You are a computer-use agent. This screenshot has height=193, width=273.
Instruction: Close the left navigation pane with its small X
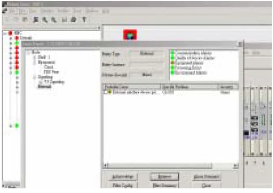coord(99,28)
